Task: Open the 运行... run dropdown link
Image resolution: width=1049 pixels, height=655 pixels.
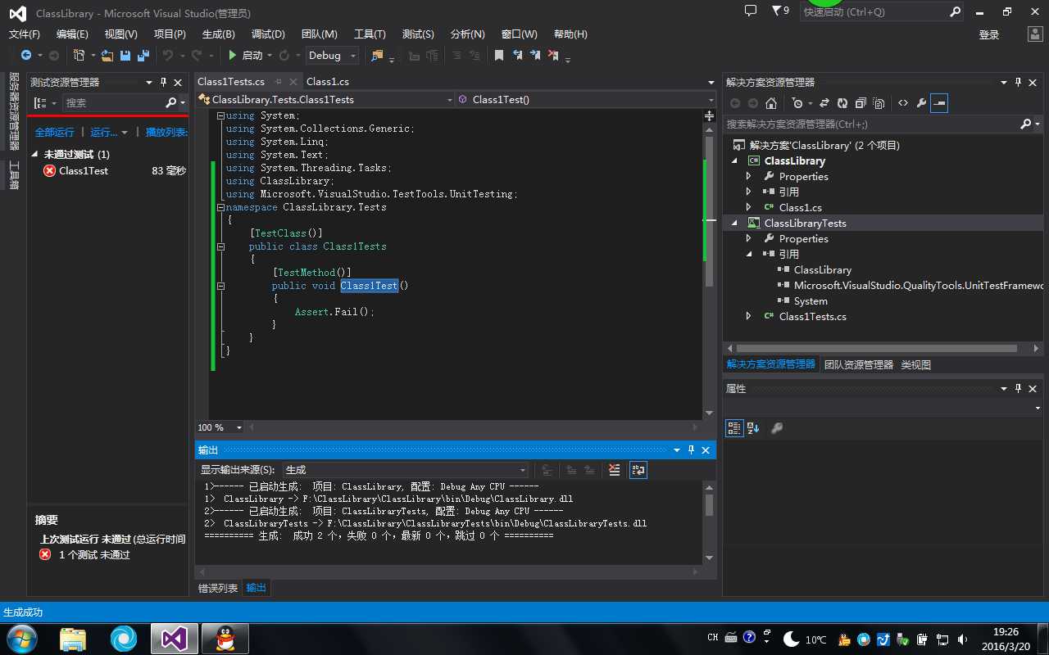Action: pos(109,133)
